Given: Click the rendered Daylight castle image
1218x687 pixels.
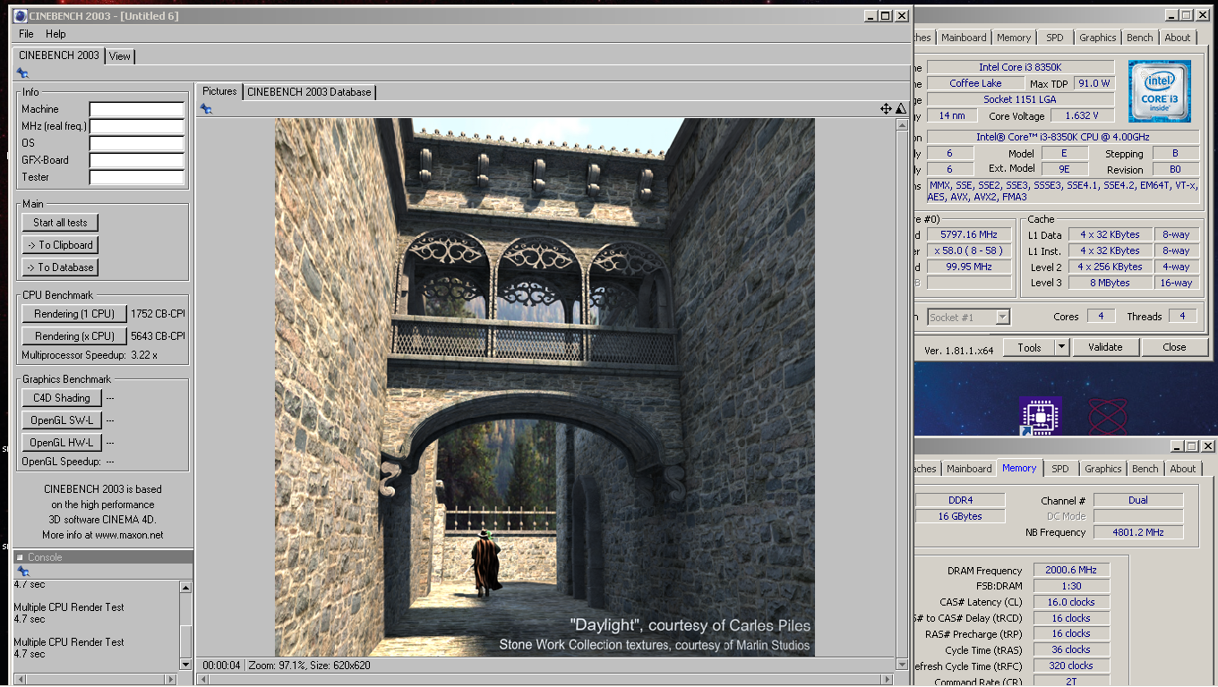Looking at the screenshot, I should pyautogui.click(x=545, y=387).
